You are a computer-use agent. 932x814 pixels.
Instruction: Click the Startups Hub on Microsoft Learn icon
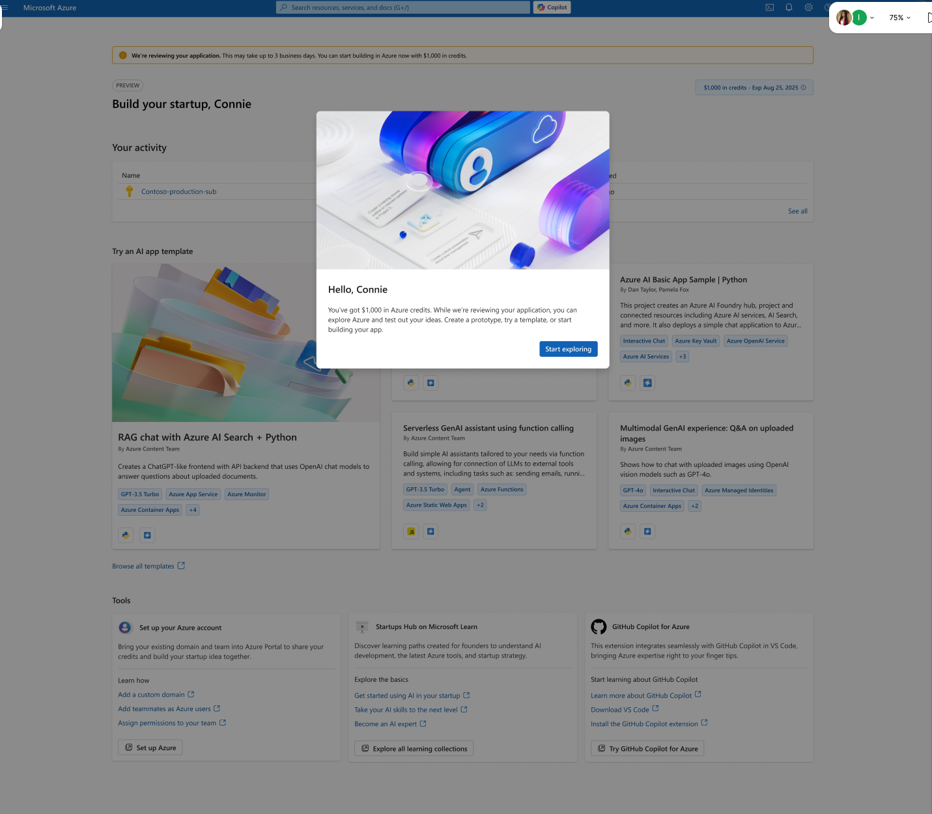click(x=361, y=627)
